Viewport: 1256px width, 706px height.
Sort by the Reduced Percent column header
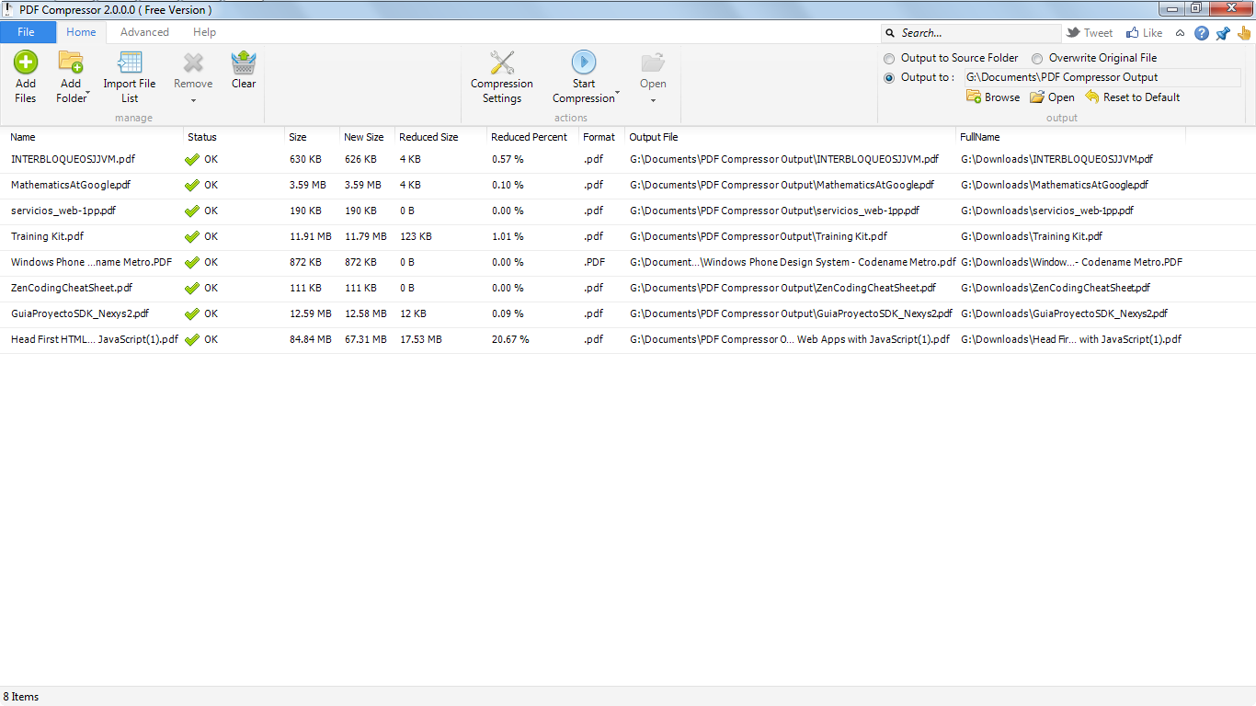pos(530,137)
